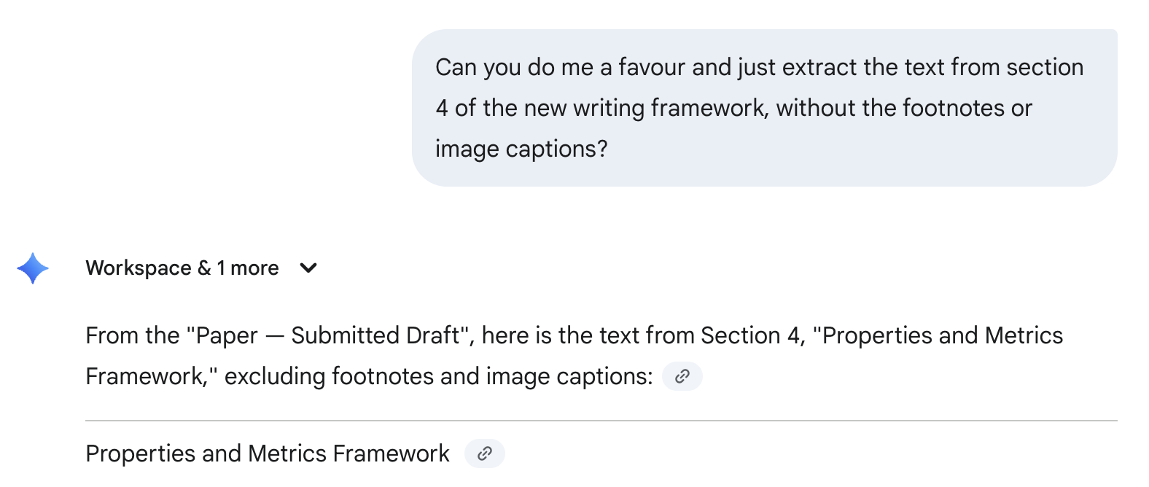Click 'image captions?' in the prompt bubble
Viewport: 1149px width, 487px height.
pos(521,149)
